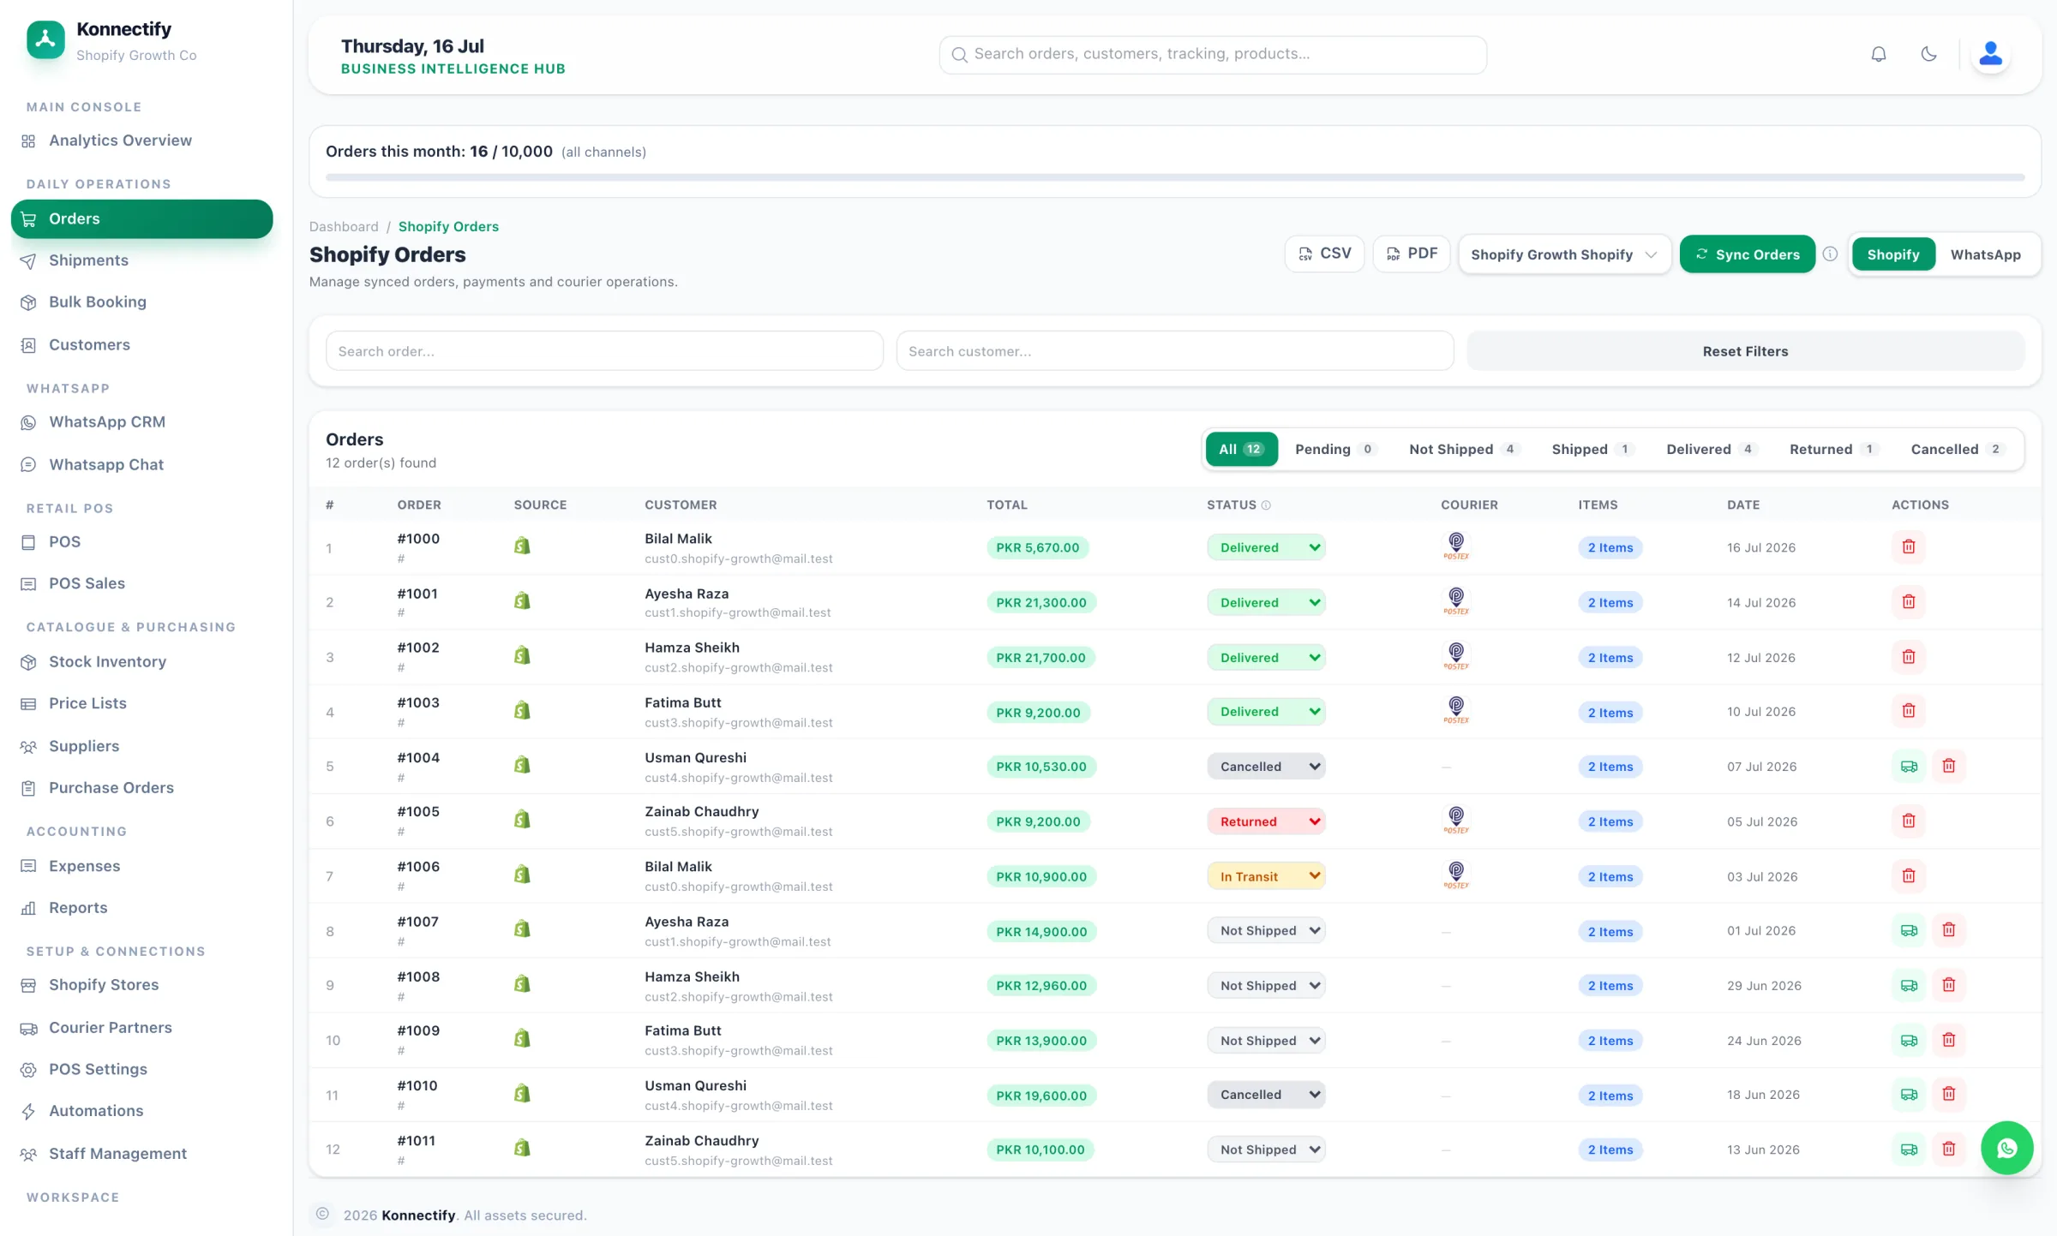This screenshot has height=1236, width=2057.
Task: Click the Konnectify logo icon
Action: pyautogui.click(x=45, y=39)
